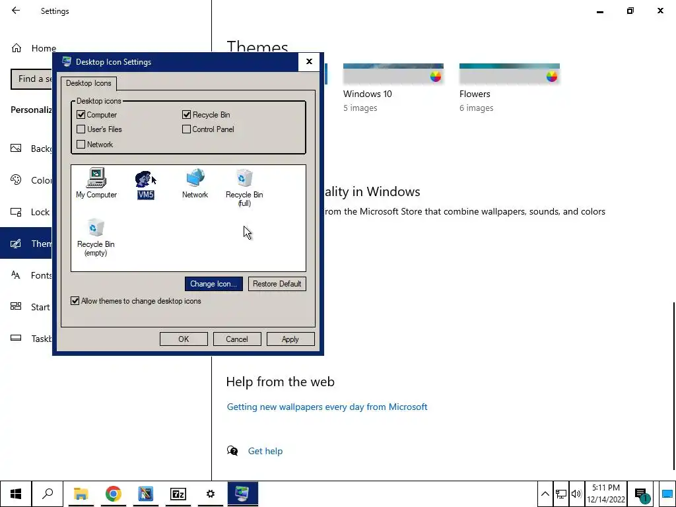Select the Flowers theme thumbnail

510,74
